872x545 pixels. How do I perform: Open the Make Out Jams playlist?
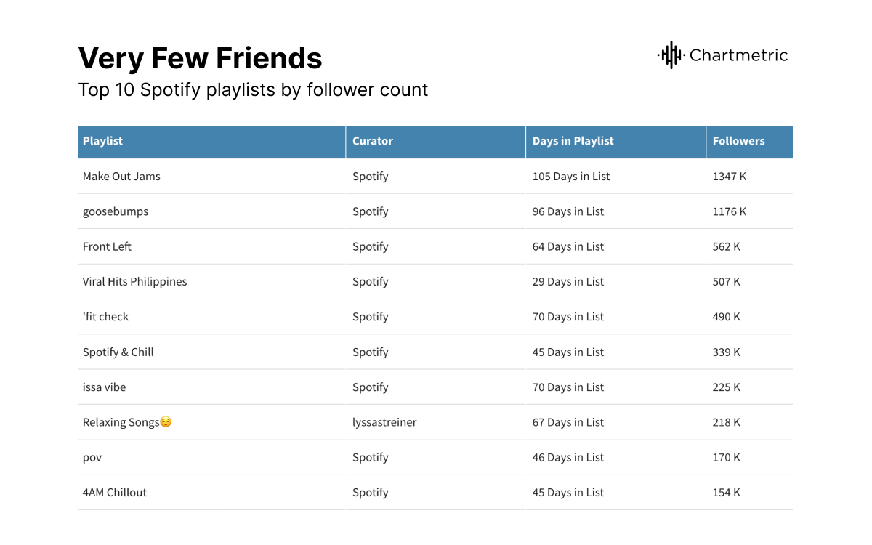(121, 177)
